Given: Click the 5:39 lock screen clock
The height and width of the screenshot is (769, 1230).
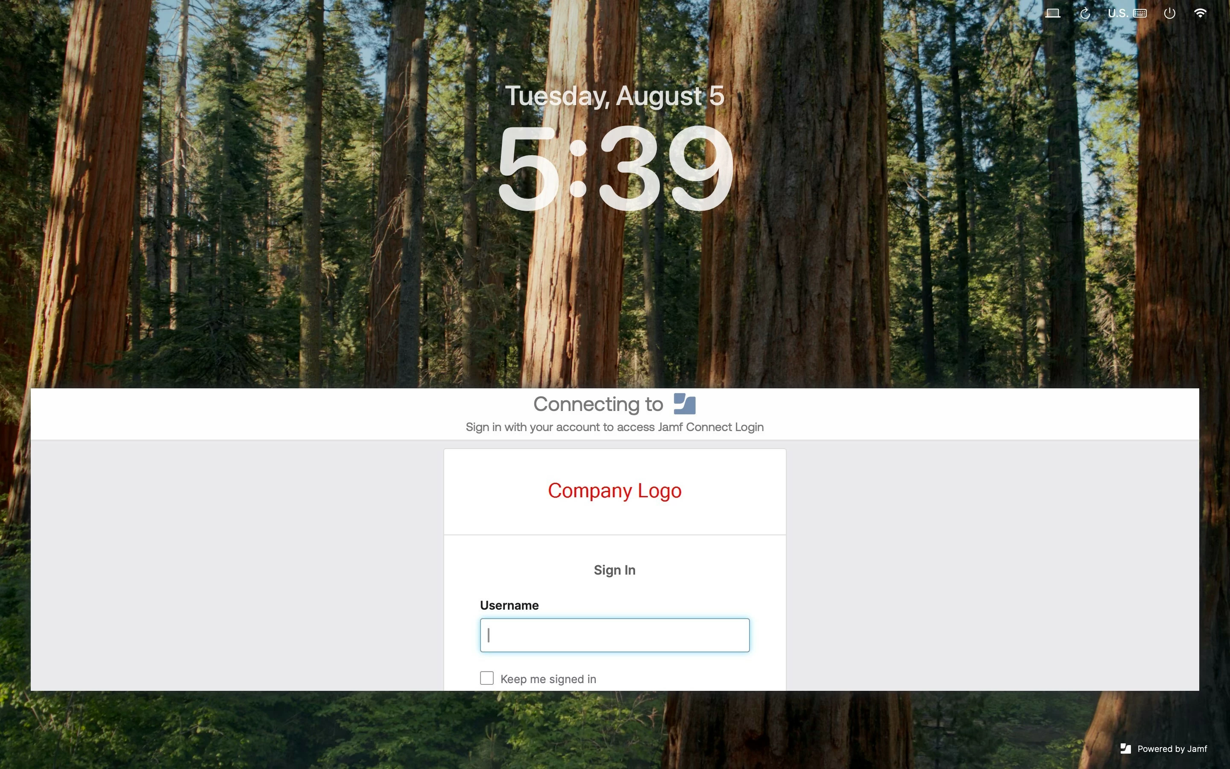Looking at the screenshot, I should click(615, 168).
